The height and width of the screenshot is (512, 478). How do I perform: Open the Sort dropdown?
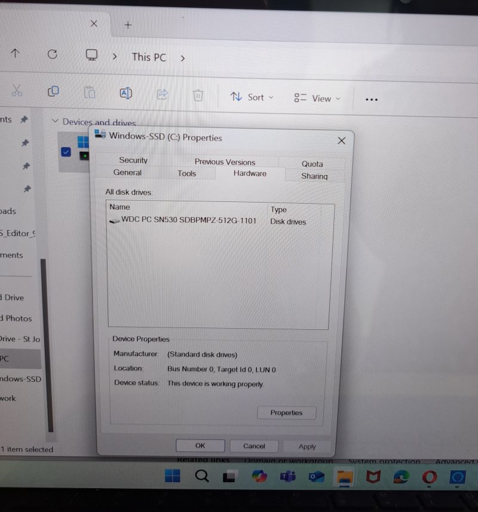(x=252, y=97)
